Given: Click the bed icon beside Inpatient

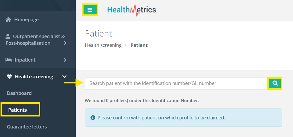Looking at the screenshot, I should click(x=9, y=60).
